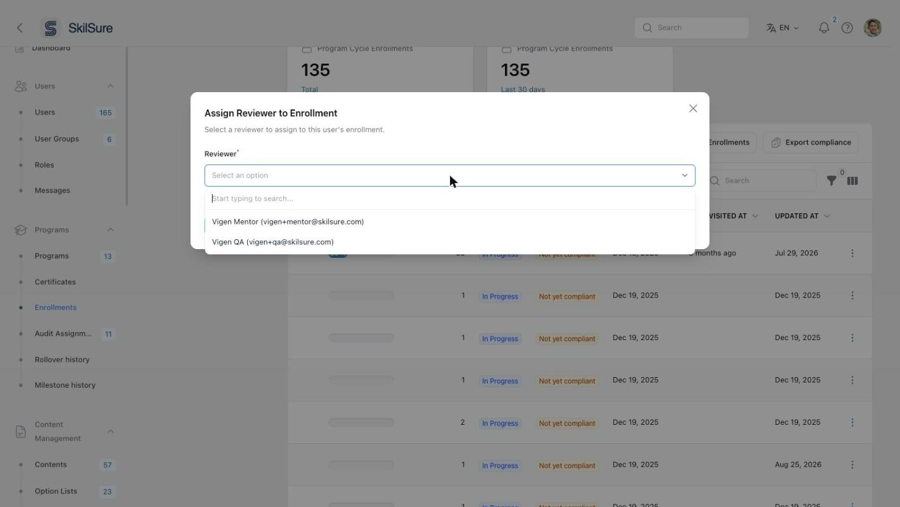This screenshot has width=900, height=507.
Task: Open User Groups in the sidebar
Action: (x=57, y=139)
